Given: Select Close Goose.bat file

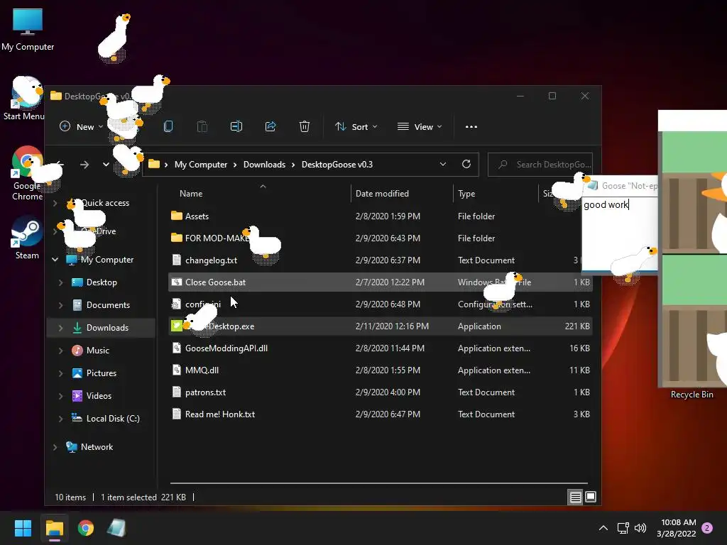Looking at the screenshot, I should (381, 282).
